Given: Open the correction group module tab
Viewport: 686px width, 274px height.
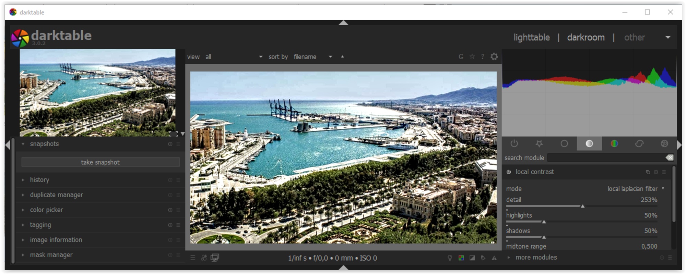Looking at the screenshot, I should coord(639,144).
